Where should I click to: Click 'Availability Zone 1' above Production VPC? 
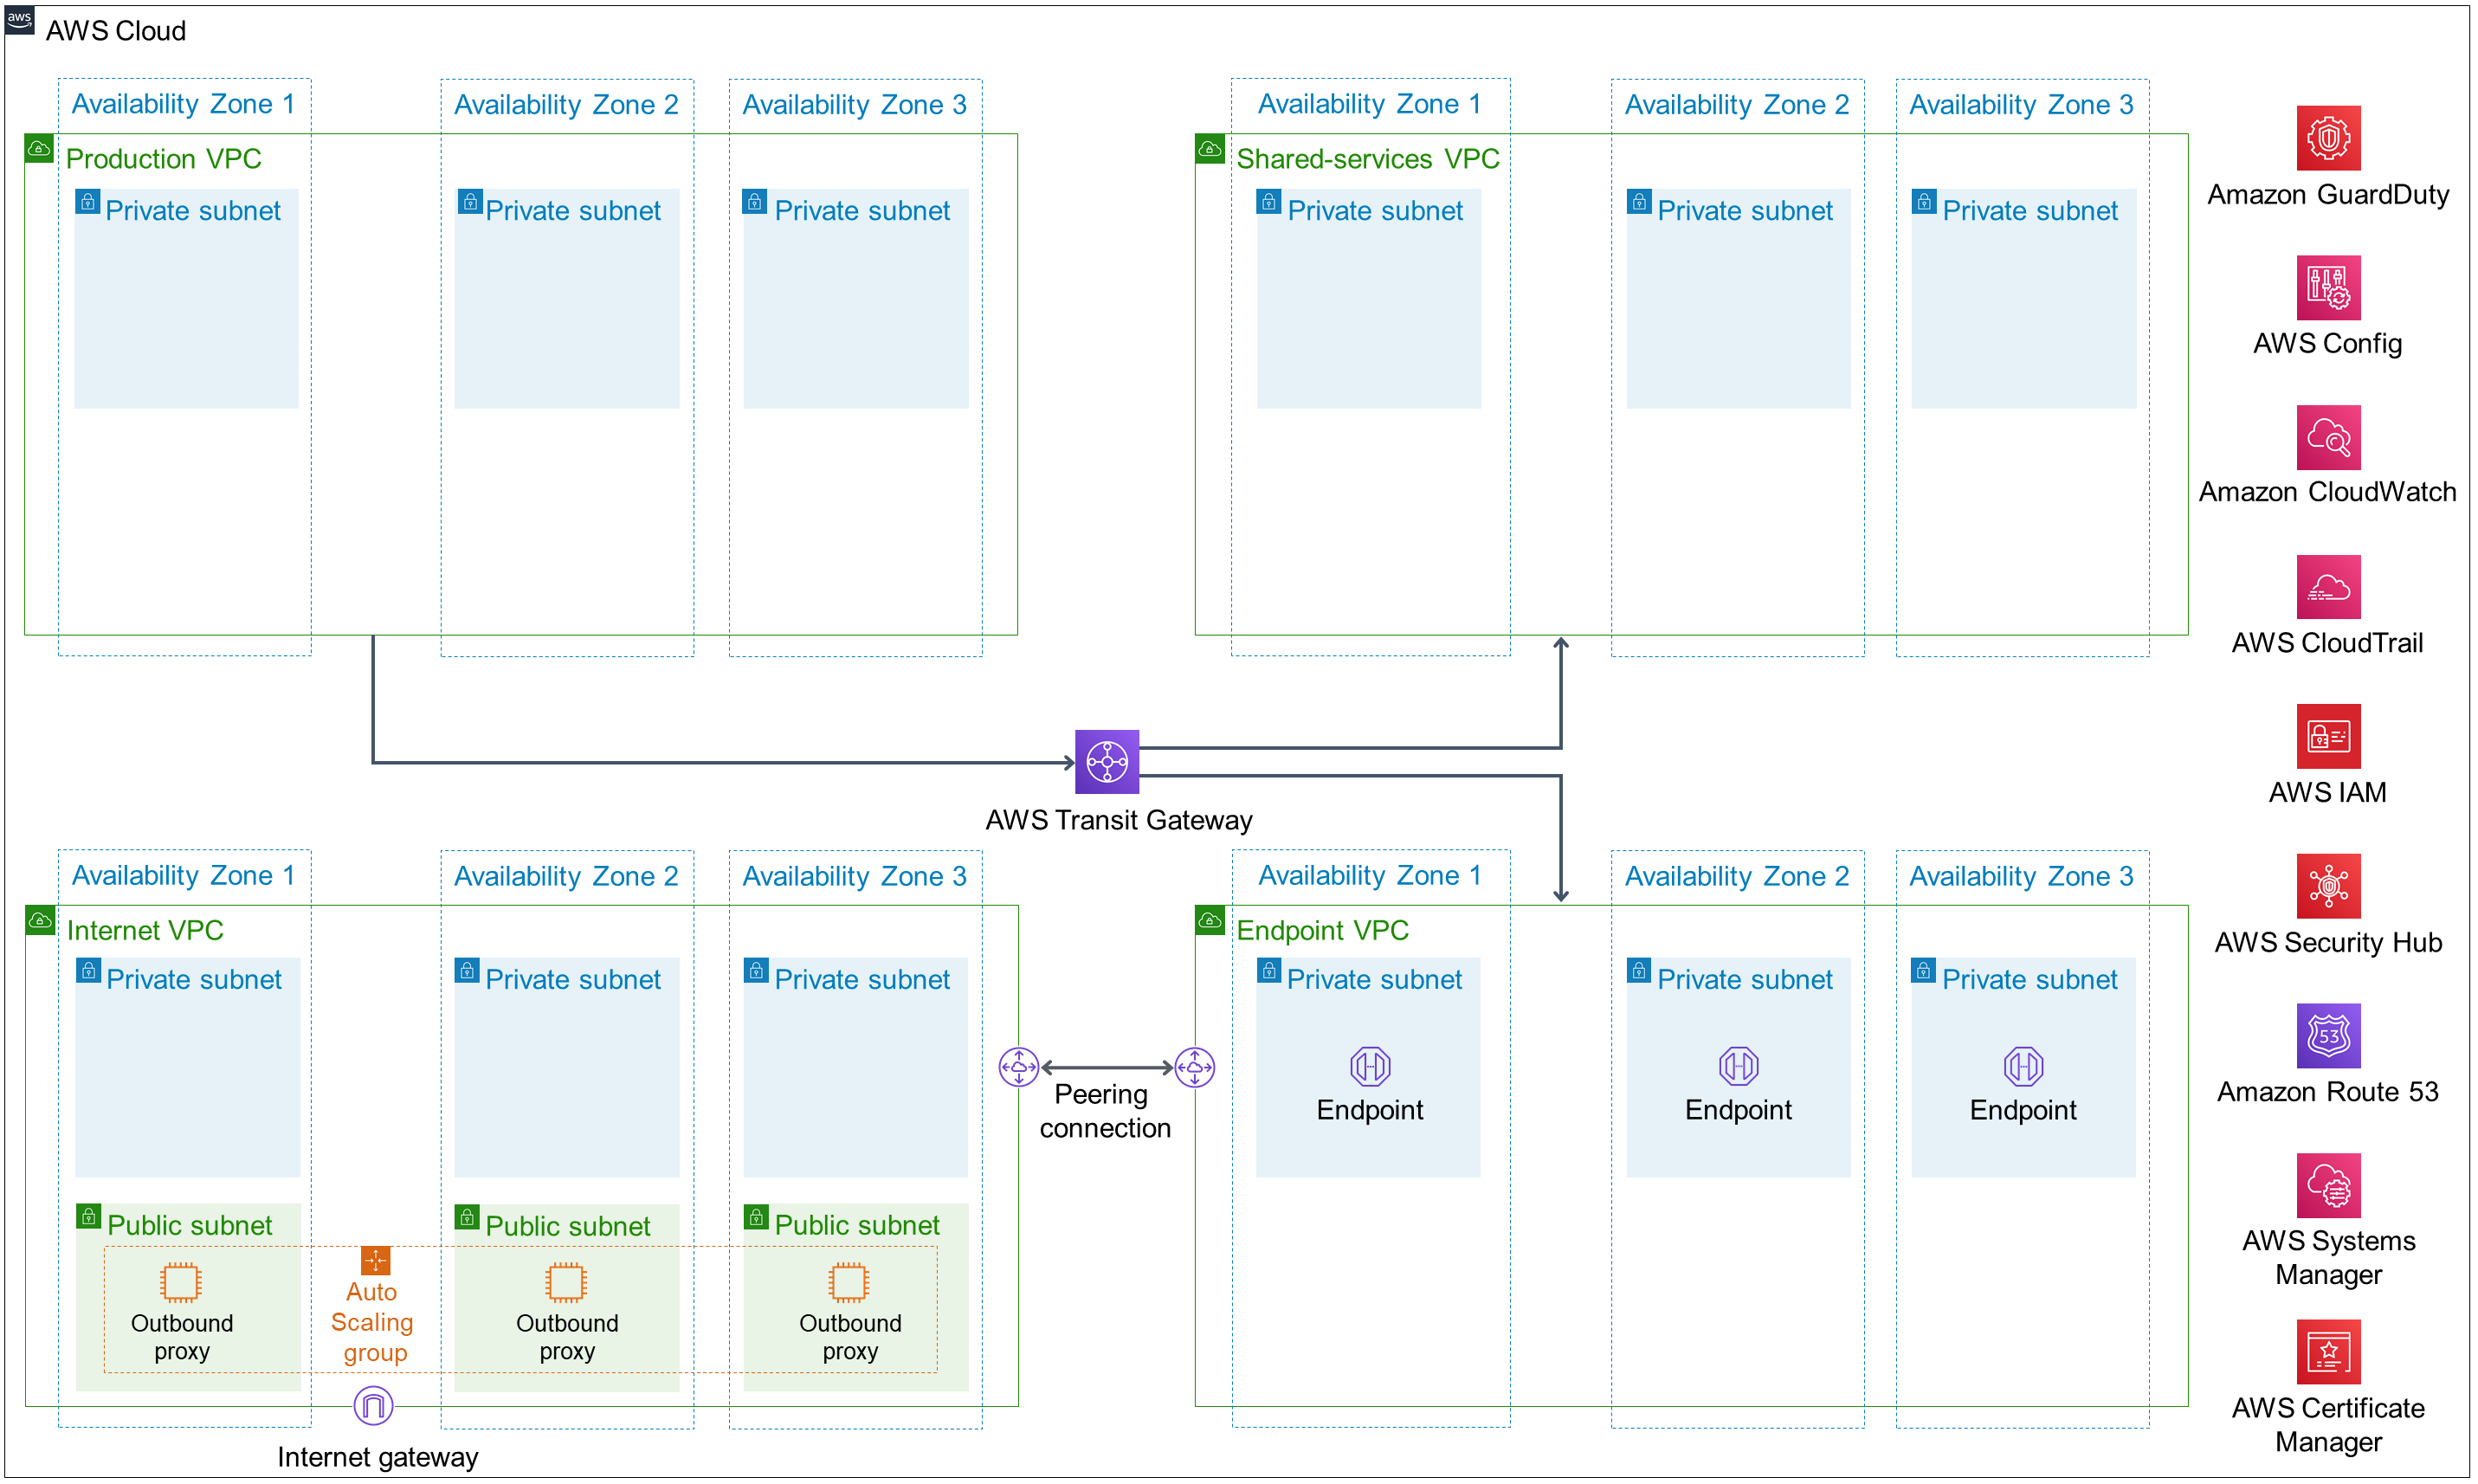(183, 104)
